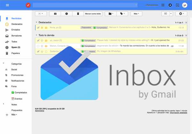Open the Papelera folder
Viewport: 192px width, 134px height.
[x=16, y=53]
